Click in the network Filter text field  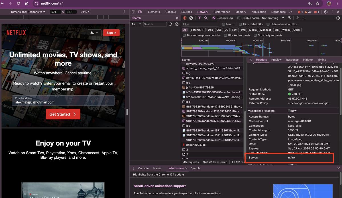point(200,24)
